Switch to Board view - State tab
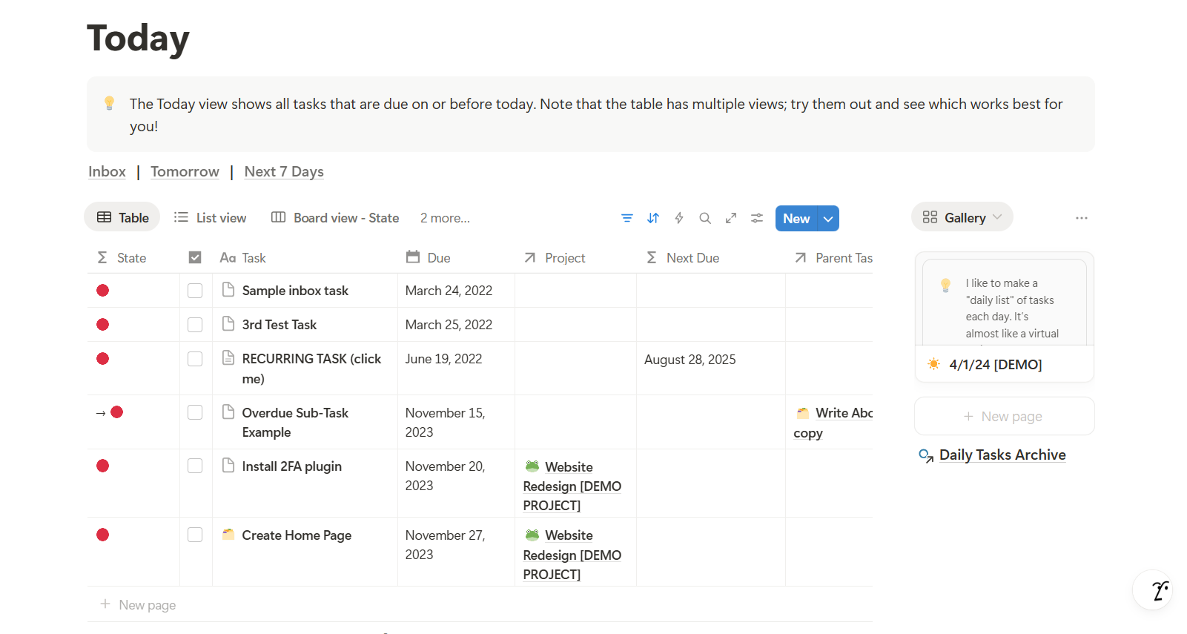This screenshot has height=634, width=1187. (x=335, y=218)
